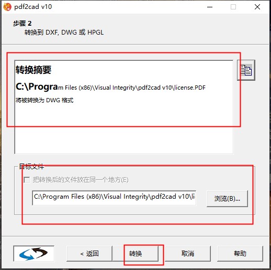This screenshot has width=271, height=270.
Task: Click the 取消 button to cancel
Action: pos(188,254)
